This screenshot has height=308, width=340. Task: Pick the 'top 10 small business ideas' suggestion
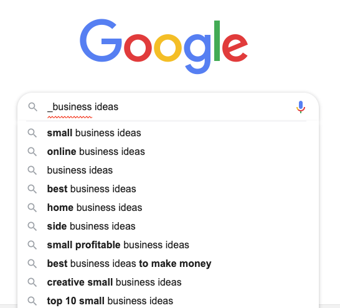[x=168, y=301]
